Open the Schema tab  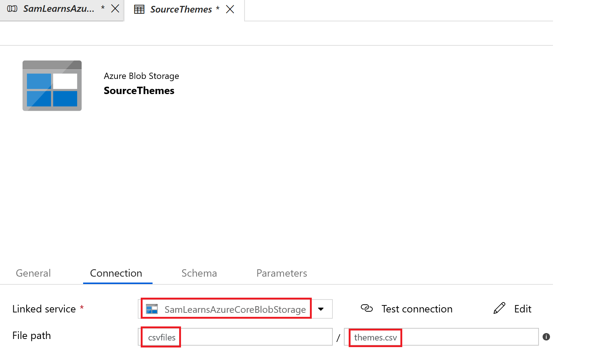point(199,273)
